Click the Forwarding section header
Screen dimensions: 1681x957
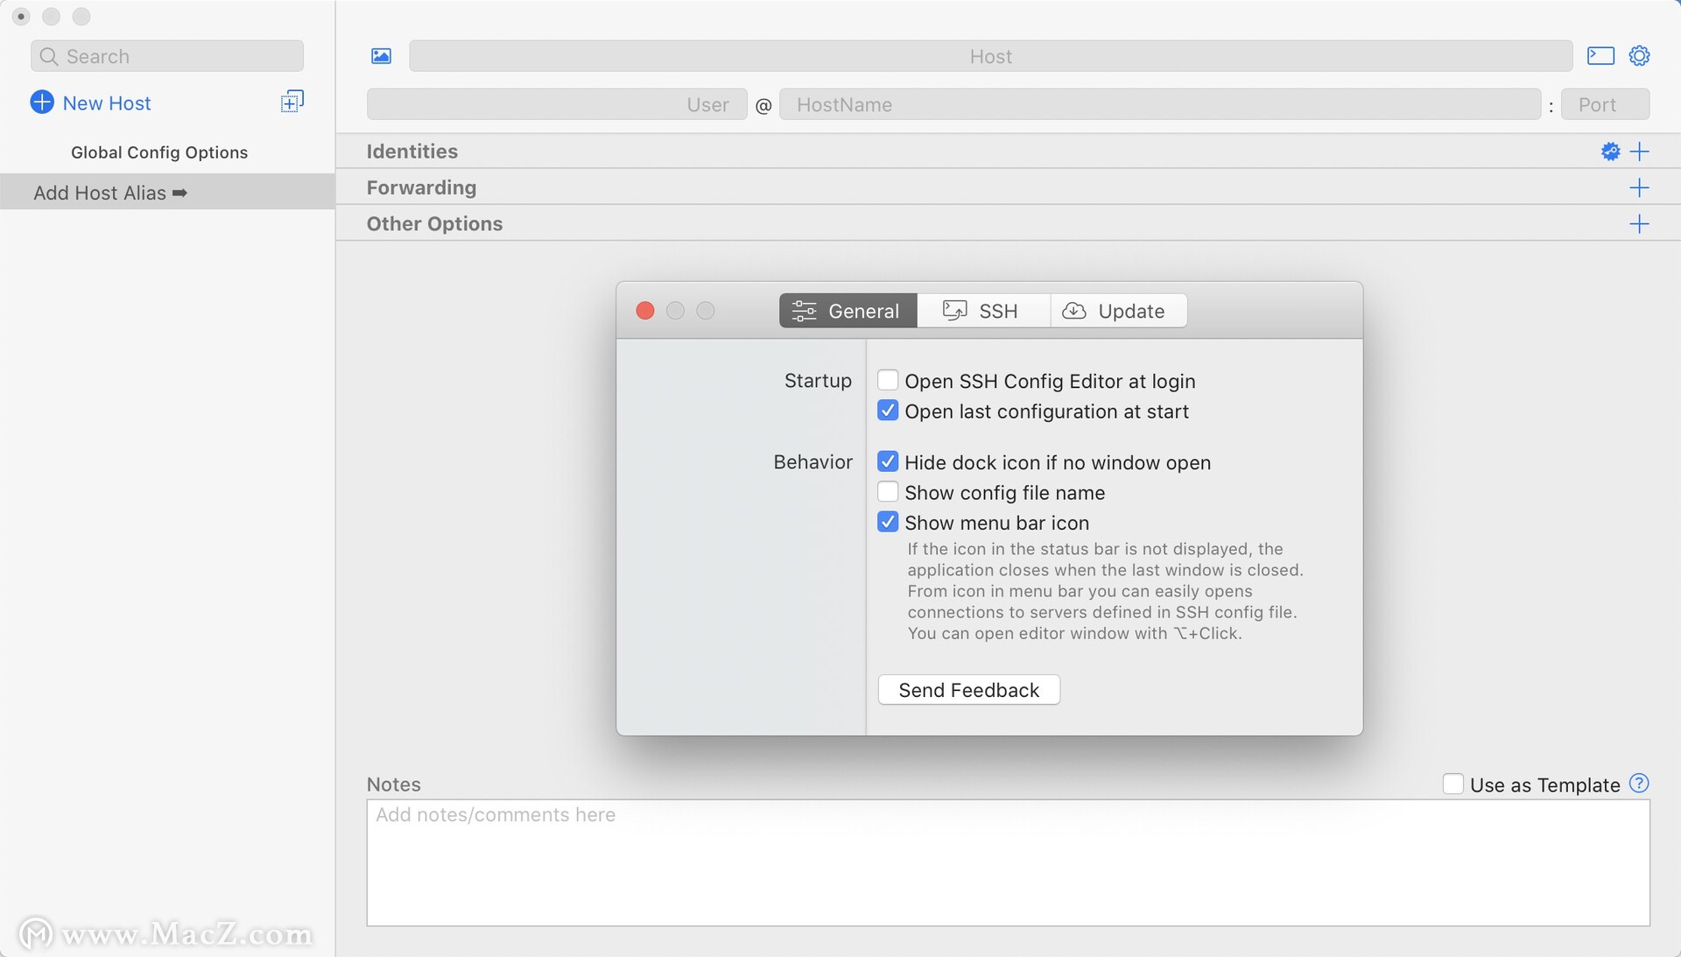421,187
